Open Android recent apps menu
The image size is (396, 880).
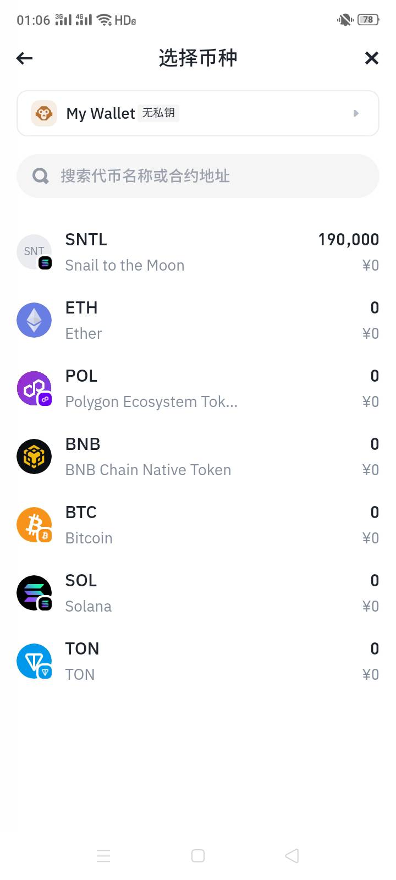103,856
